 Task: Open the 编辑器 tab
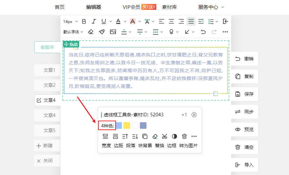point(94,7)
